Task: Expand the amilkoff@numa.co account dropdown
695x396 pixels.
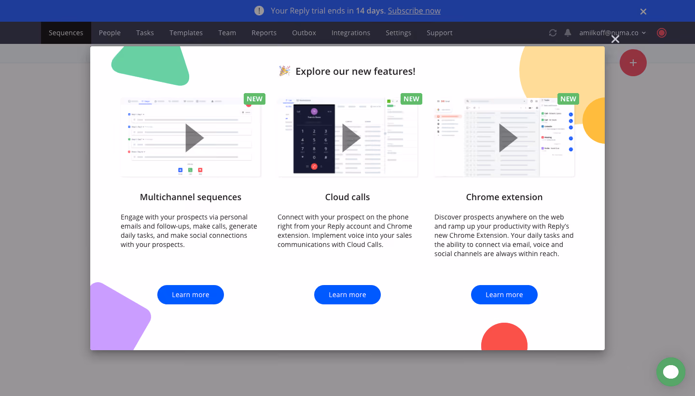Action: point(612,33)
